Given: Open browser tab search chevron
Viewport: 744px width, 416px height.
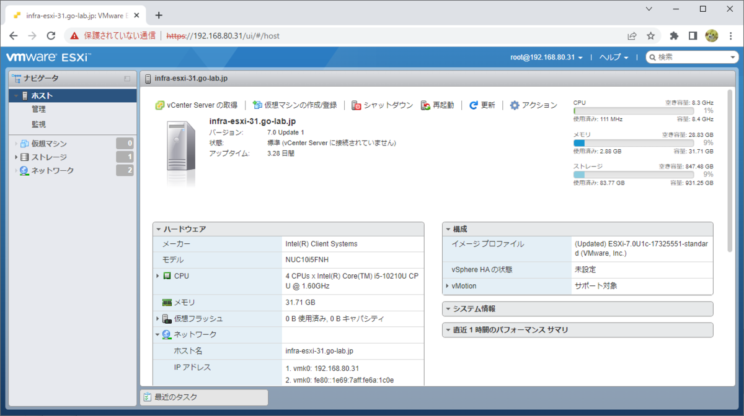Looking at the screenshot, I should tap(649, 9).
